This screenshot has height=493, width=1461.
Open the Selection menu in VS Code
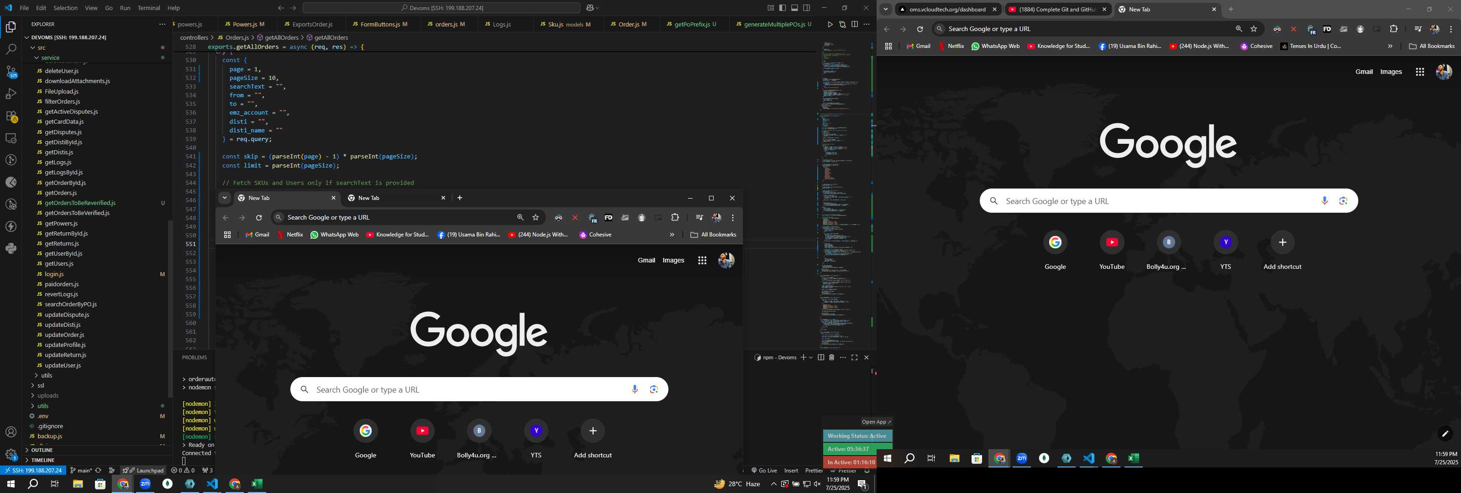click(x=65, y=8)
